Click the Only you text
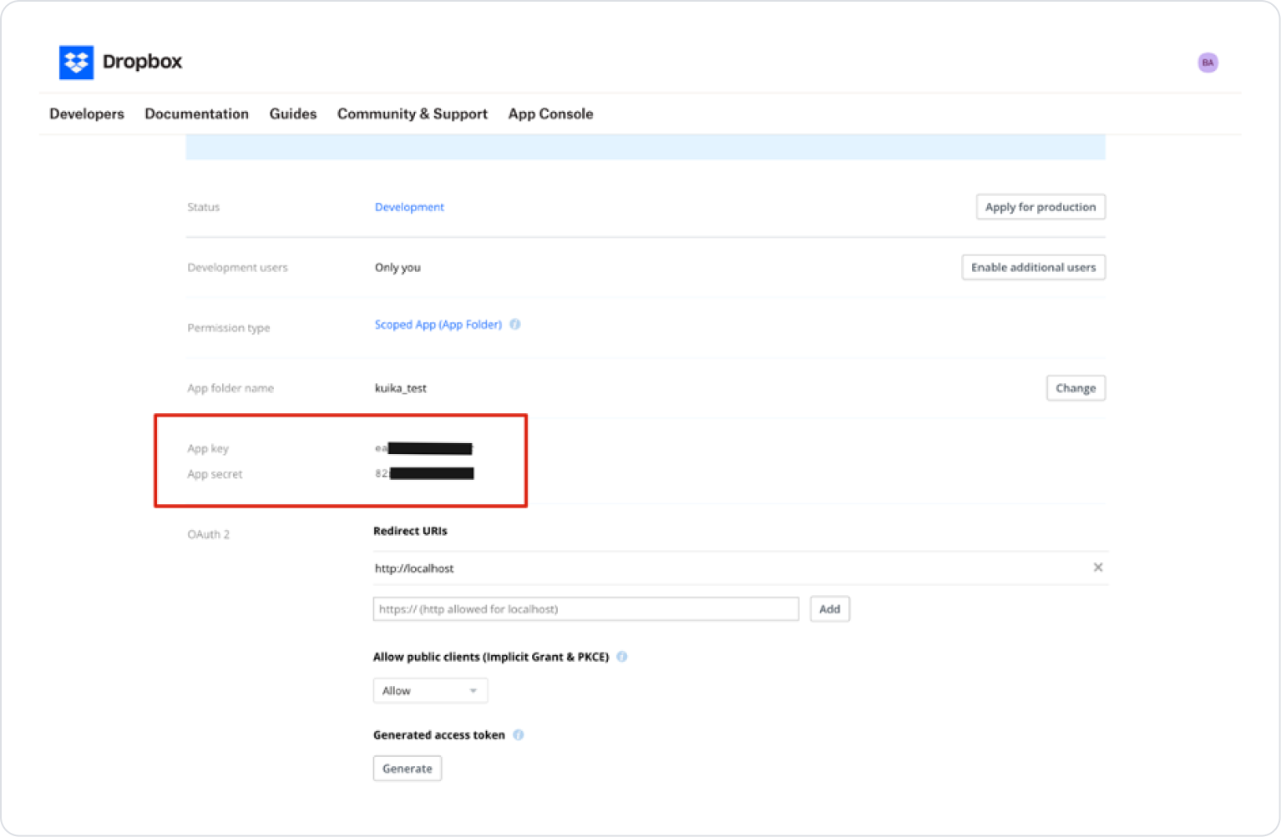1281x837 pixels. (397, 268)
